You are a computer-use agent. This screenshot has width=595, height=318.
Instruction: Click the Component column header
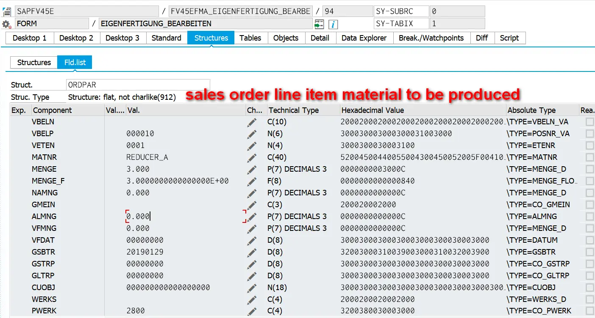(x=67, y=110)
